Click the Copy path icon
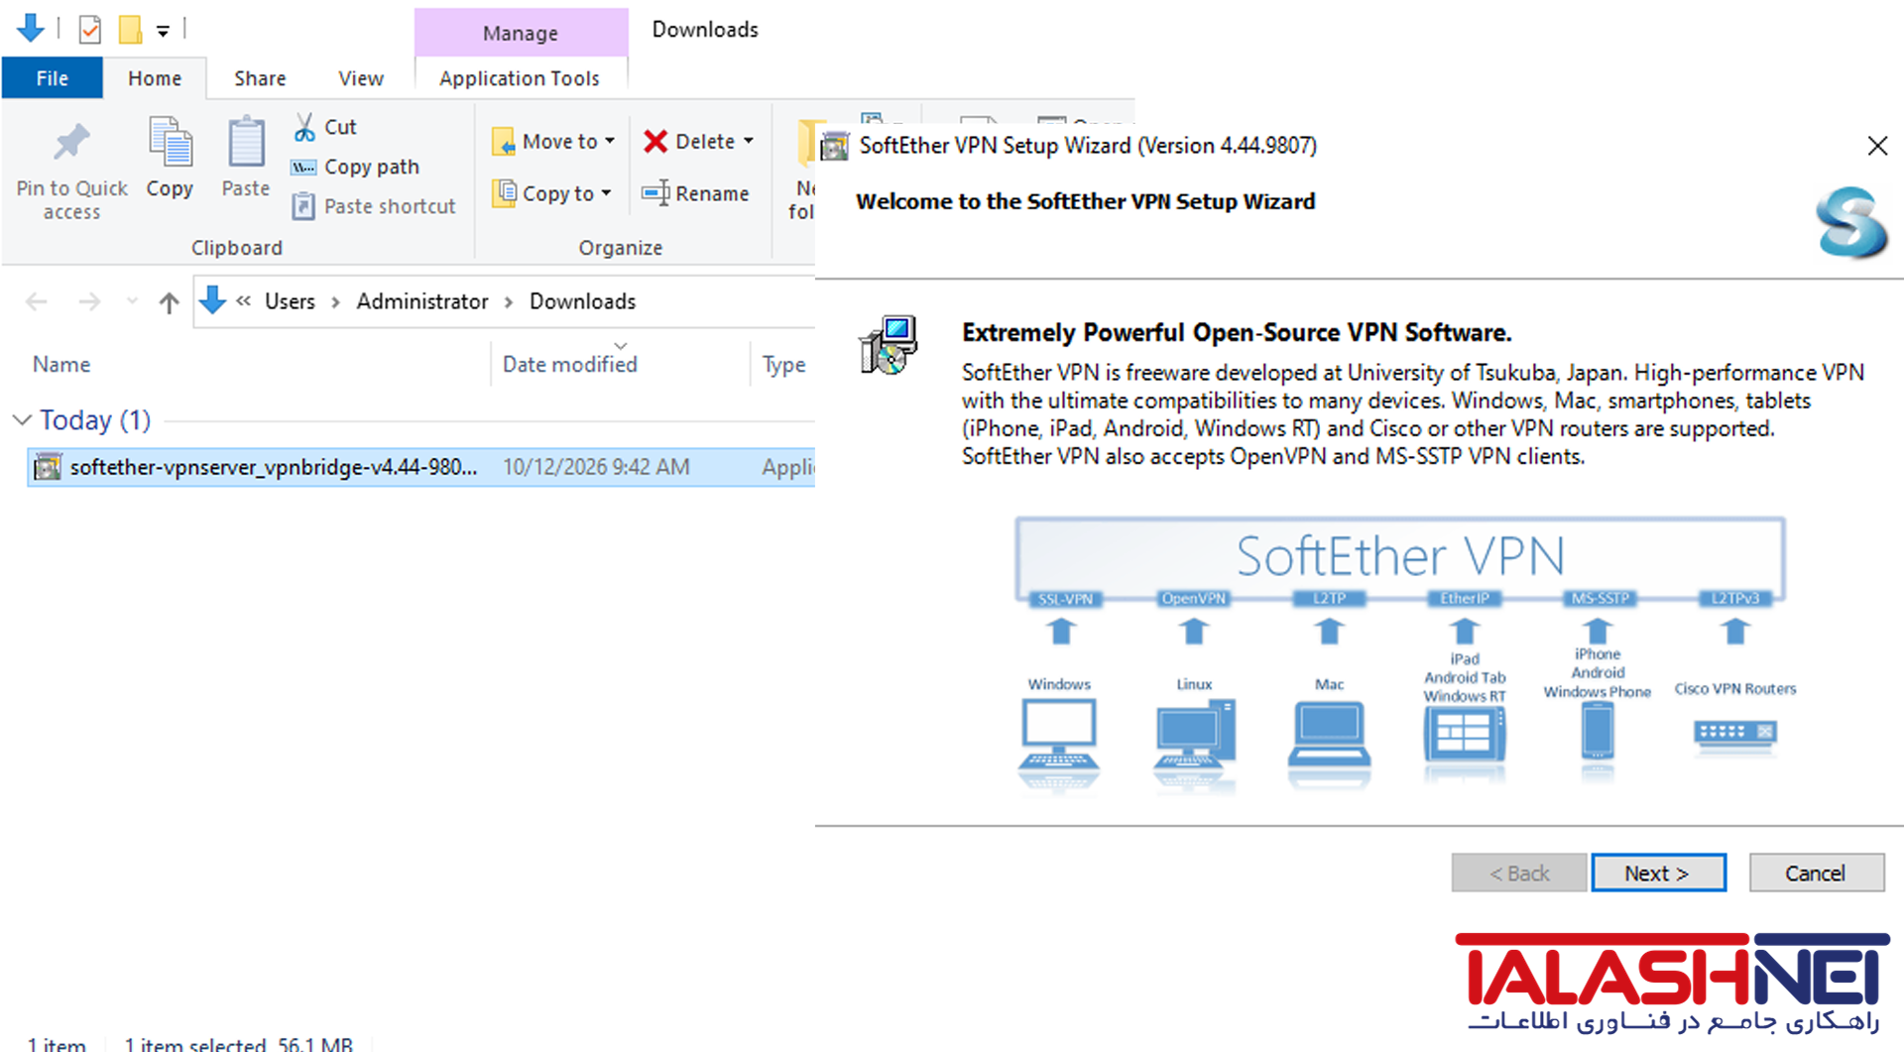 tap(303, 167)
